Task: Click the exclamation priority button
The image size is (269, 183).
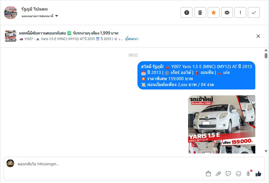Action: (x=240, y=12)
